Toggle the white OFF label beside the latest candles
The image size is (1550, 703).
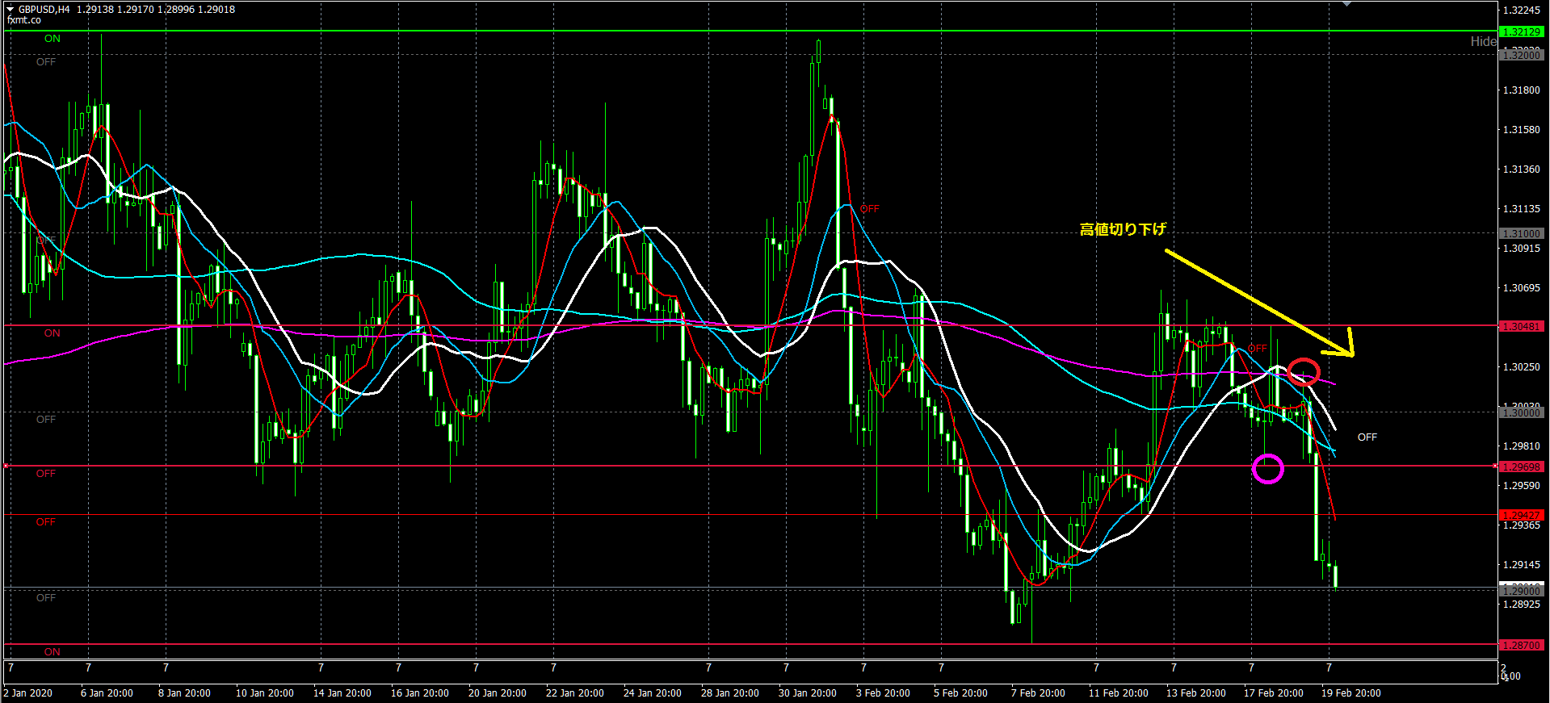[1367, 437]
